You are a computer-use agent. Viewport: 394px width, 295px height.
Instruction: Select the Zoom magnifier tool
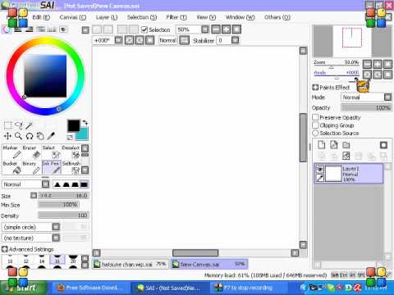click(x=18, y=136)
